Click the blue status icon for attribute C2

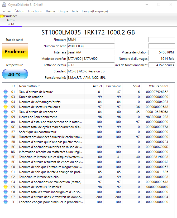click(x=6, y=177)
